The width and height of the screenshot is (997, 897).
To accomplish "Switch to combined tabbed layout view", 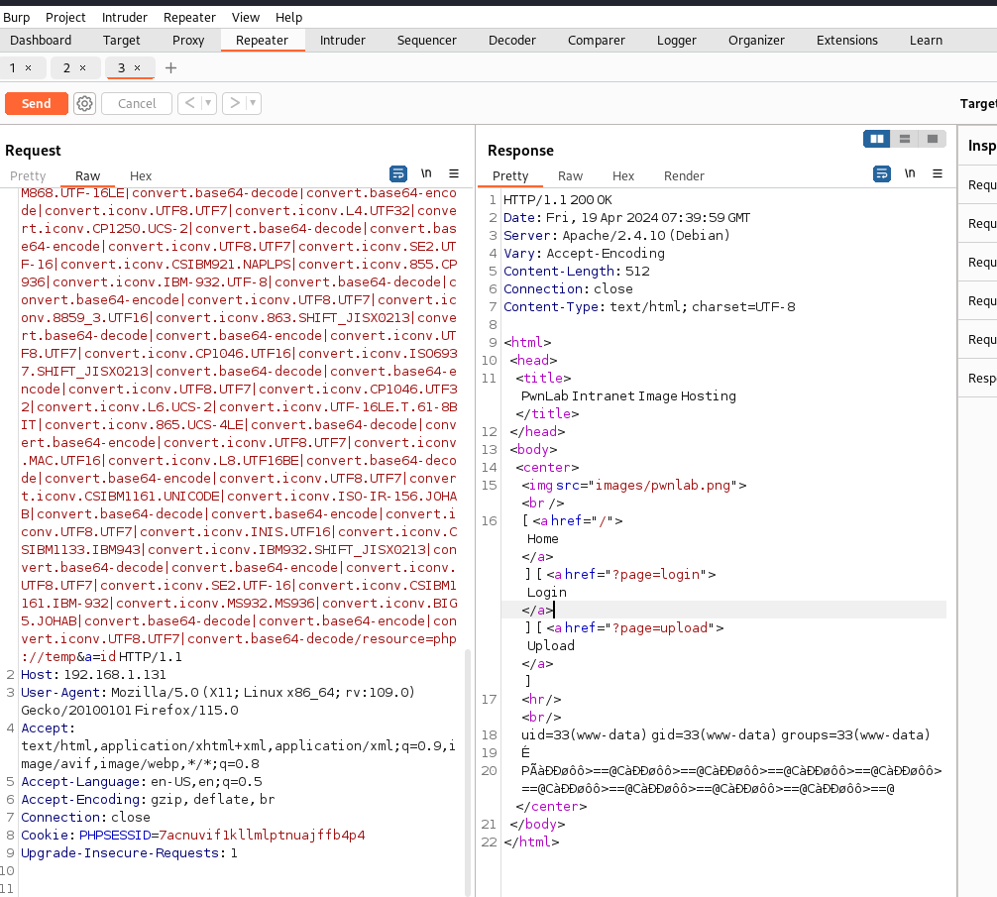I will pyautogui.click(x=933, y=139).
